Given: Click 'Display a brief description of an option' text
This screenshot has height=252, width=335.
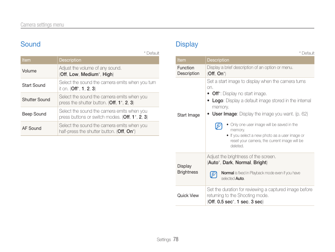Looking at the screenshot, I should coord(250,68).
